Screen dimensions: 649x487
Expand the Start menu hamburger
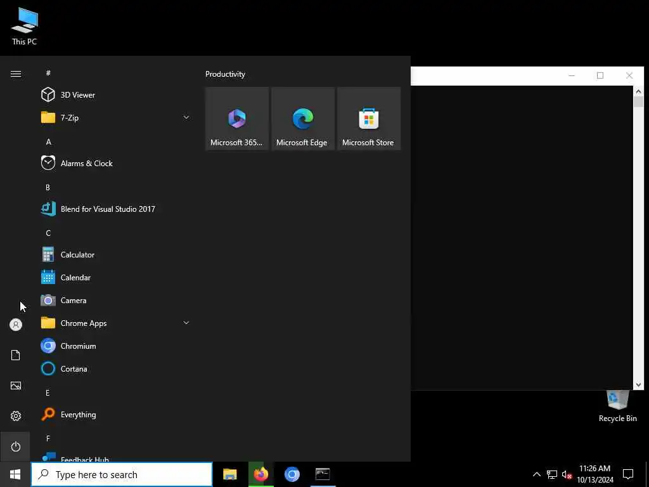pos(16,74)
